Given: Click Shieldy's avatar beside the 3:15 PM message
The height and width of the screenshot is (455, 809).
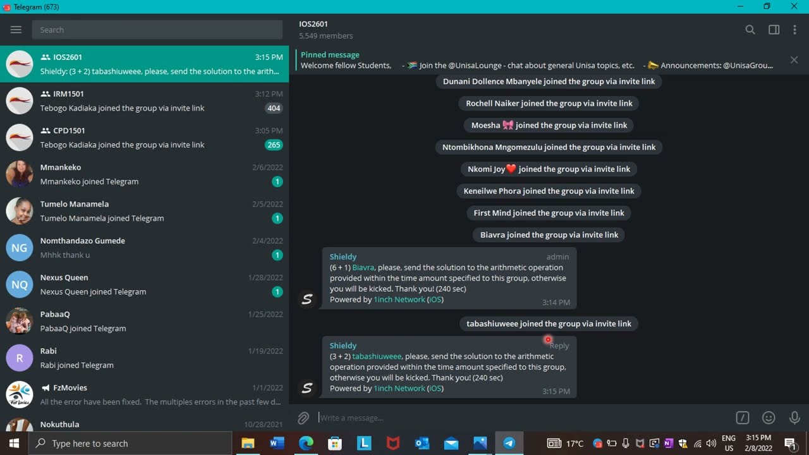Looking at the screenshot, I should click(x=307, y=387).
